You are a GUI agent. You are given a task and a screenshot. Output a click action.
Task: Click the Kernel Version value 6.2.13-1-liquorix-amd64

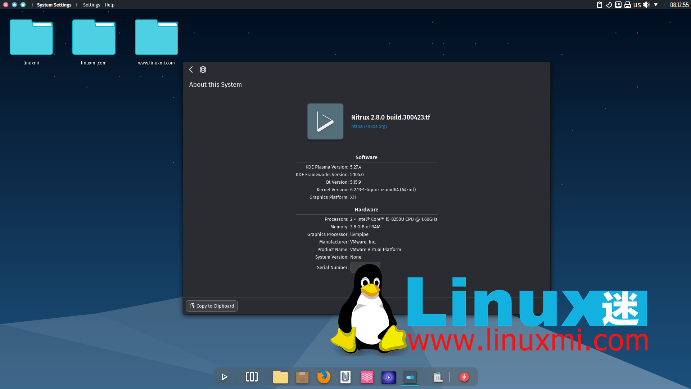click(383, 190)
